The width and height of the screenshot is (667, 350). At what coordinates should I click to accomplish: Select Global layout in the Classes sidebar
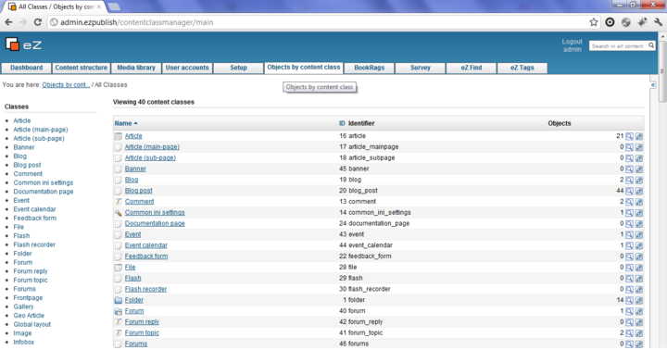pos(31,324)
